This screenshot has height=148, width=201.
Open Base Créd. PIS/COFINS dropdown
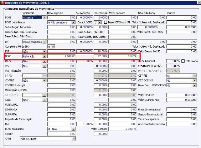194,85
